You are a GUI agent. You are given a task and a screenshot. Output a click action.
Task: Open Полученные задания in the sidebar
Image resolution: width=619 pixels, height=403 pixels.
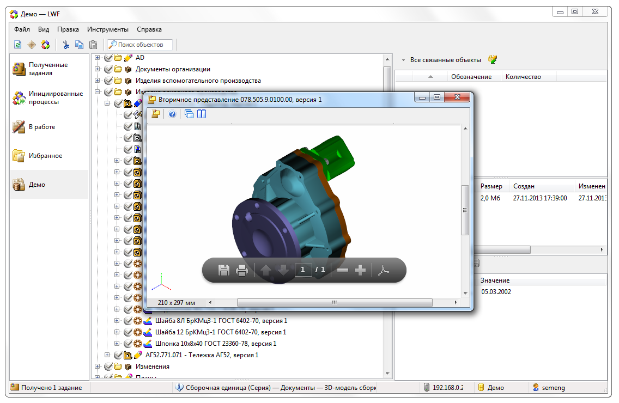pos(50,69)
